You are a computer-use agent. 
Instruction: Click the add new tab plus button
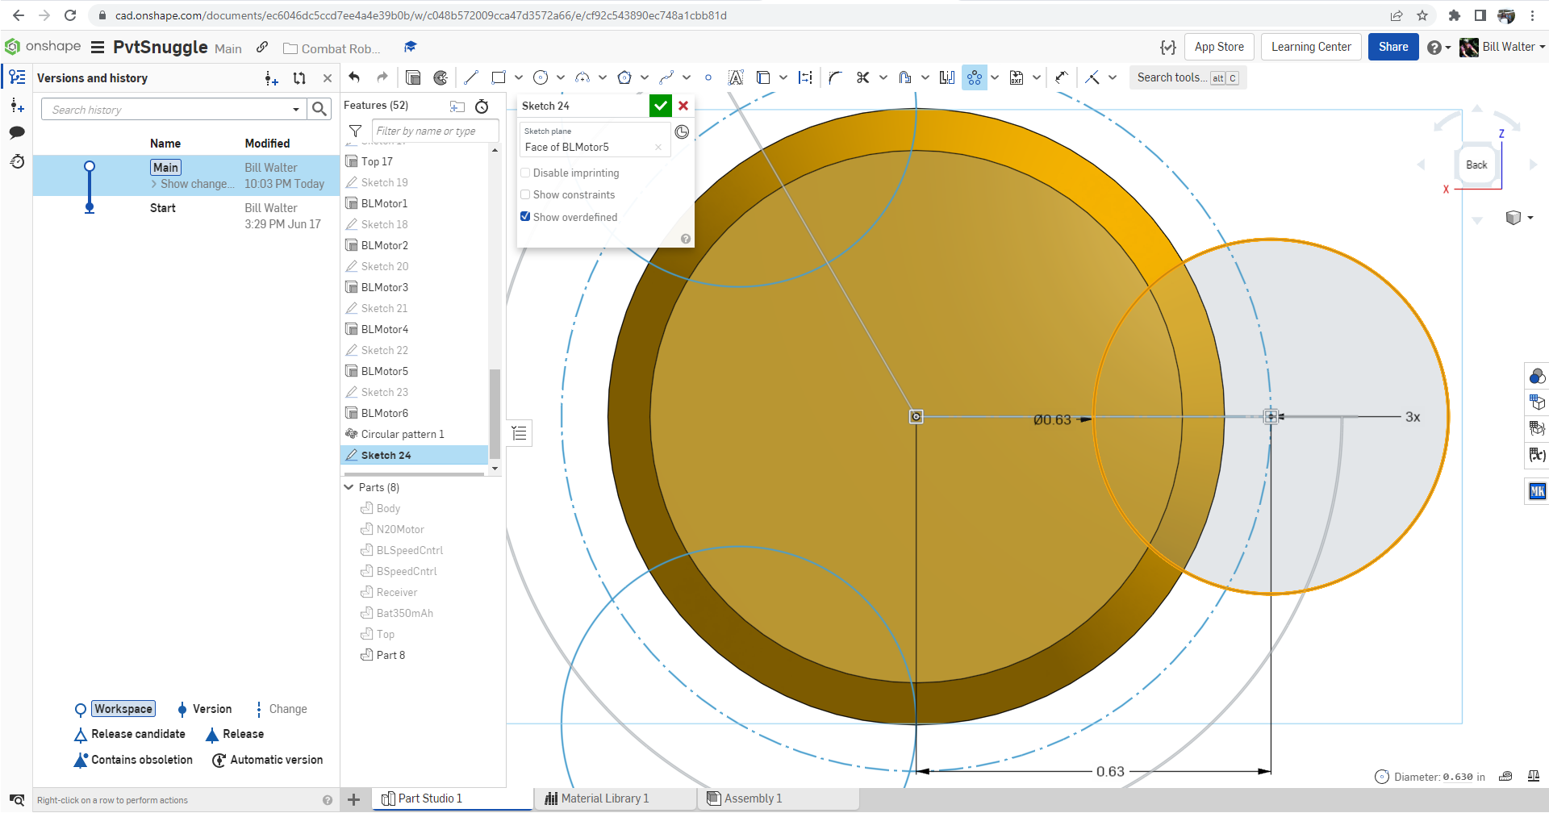353,799
